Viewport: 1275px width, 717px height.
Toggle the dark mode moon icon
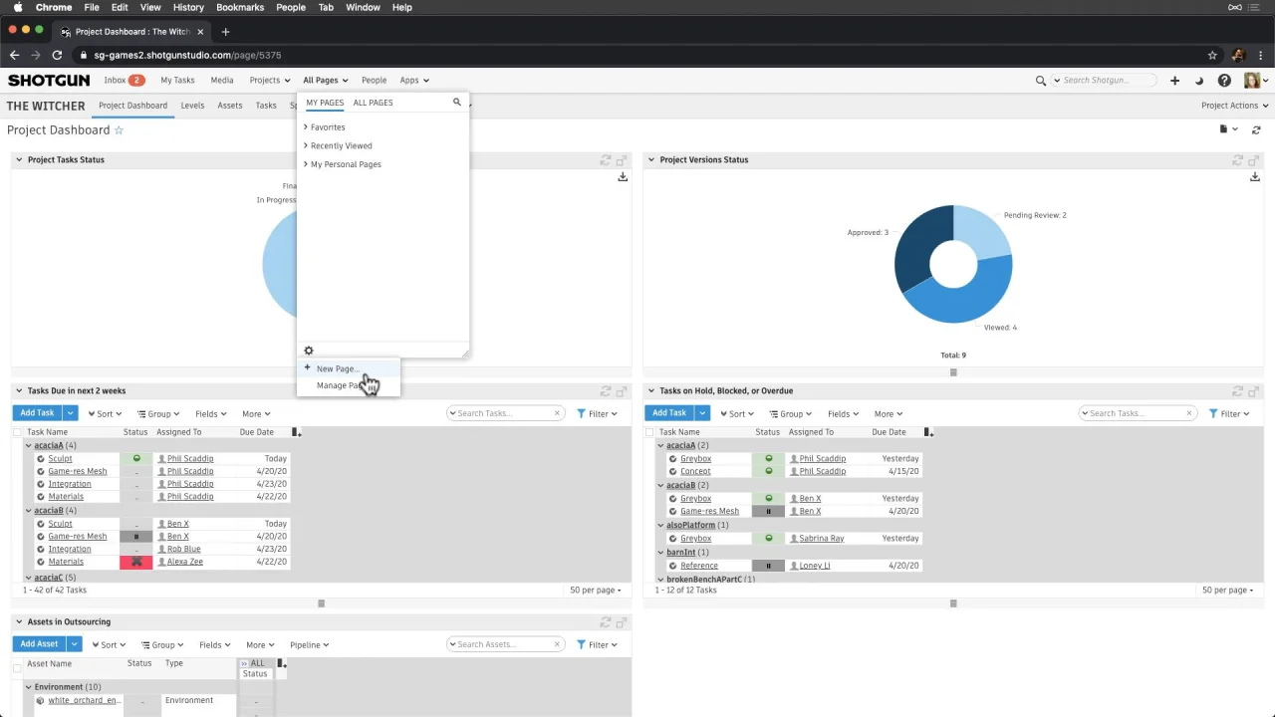(x=1198, y=81)
